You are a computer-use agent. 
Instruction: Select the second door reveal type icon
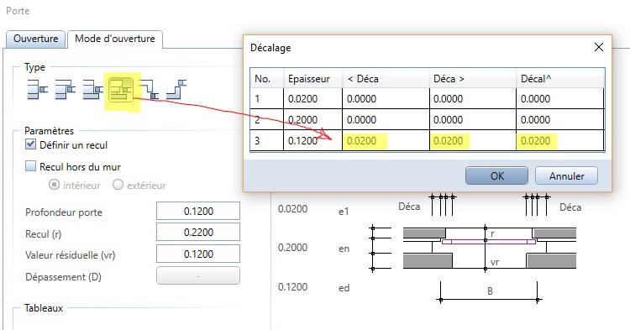point(65,89)
